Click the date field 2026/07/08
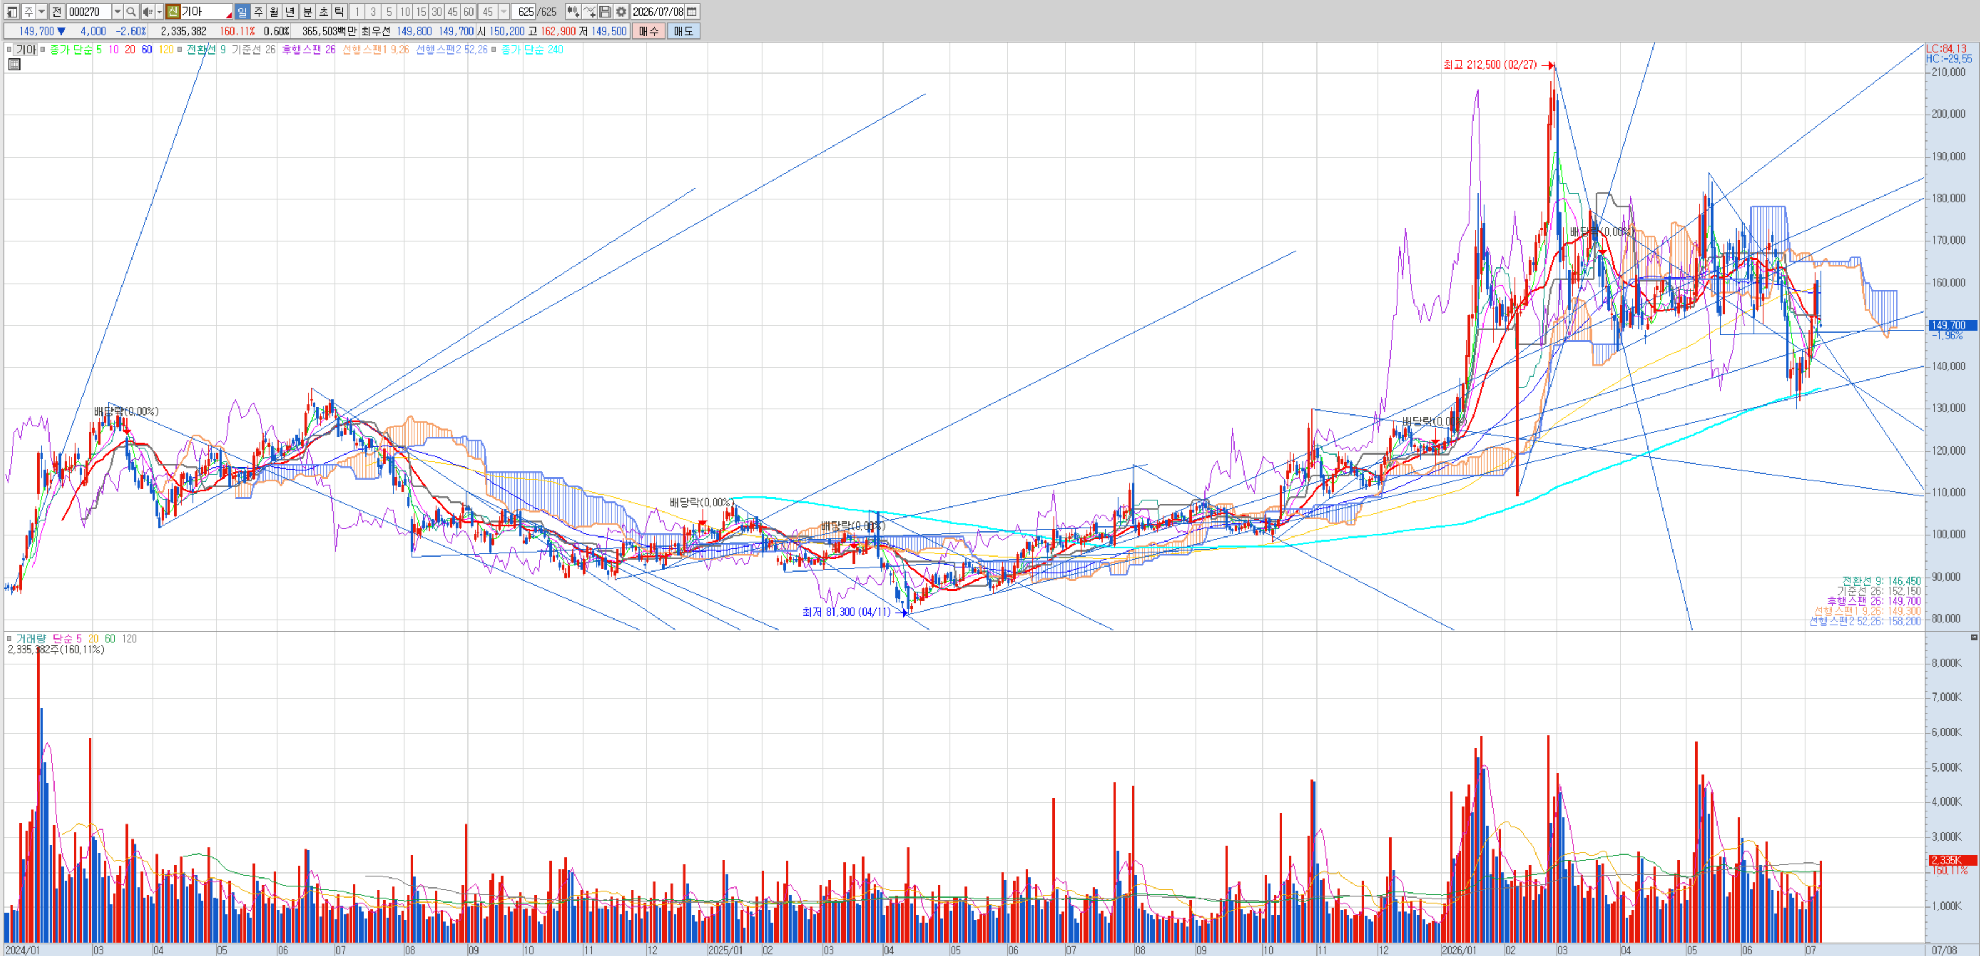 657,12
